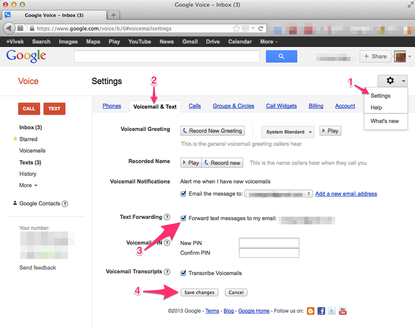Click the red TEXT button

[54, 108]
